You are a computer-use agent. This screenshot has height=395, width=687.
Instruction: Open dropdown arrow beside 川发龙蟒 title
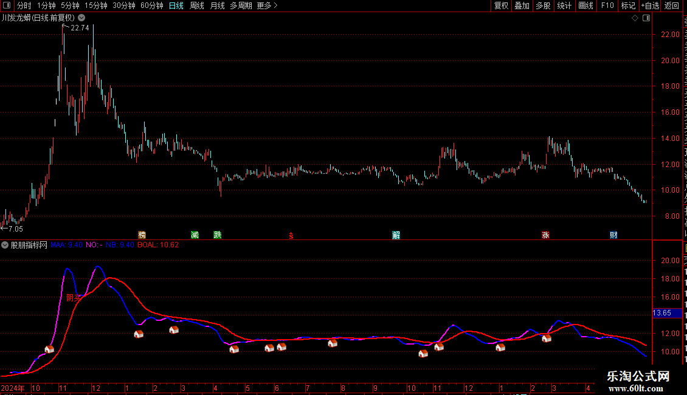coord(81,18)
